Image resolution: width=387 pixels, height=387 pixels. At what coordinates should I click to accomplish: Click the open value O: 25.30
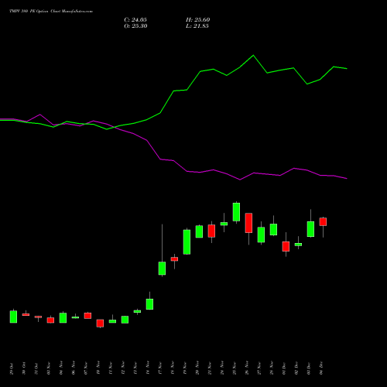[x=135, y=26]
